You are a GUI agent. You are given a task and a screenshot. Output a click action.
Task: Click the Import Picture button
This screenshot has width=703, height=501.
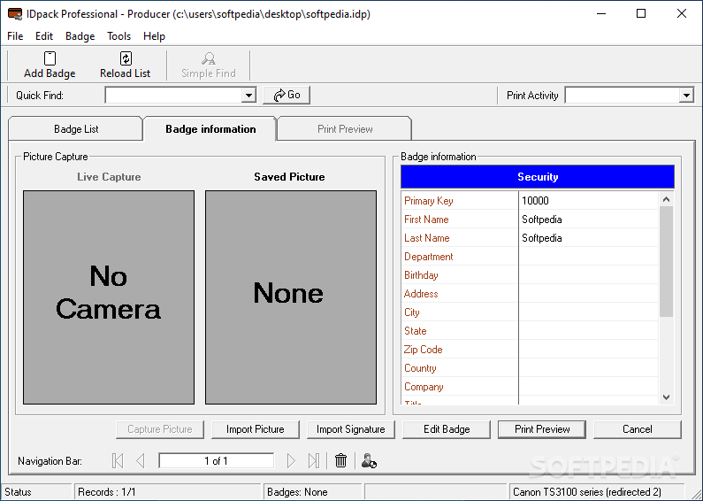[255, 429]
